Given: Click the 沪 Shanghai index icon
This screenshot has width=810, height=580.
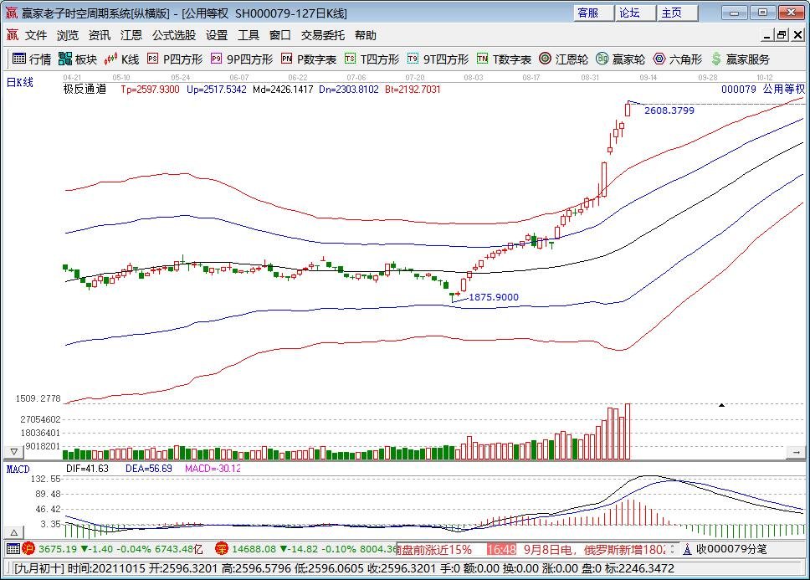Looking at the screenshot, I should coord(28,549).
